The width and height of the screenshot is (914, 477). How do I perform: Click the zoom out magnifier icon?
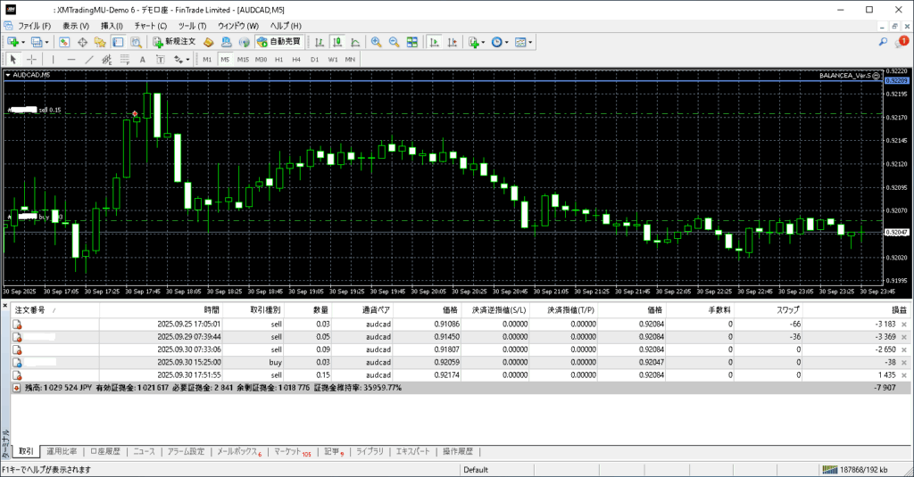click(x=394, y=42)
